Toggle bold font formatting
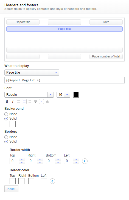Image resolution: width=129 pixels, height=200 pixels. (x=7, y=102)
